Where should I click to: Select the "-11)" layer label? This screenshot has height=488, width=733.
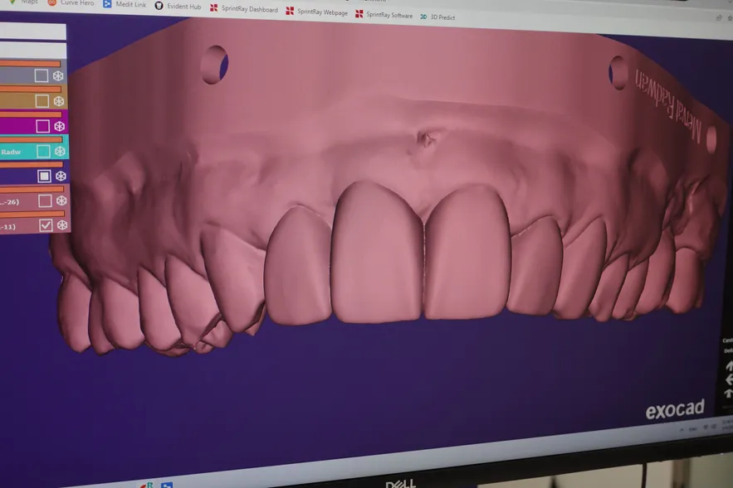[x=8, y=227]
